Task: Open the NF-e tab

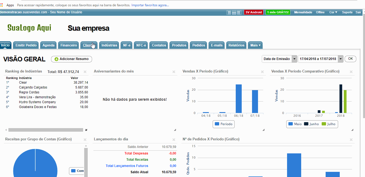Action: (x=127, y=45)
